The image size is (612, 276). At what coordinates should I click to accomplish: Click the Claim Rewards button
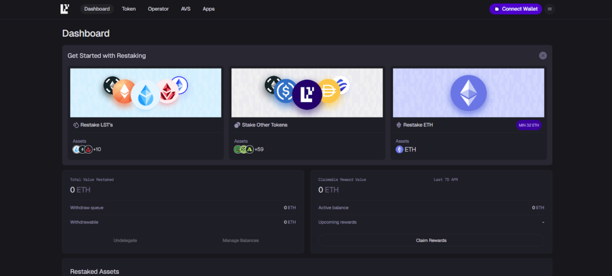431,240
